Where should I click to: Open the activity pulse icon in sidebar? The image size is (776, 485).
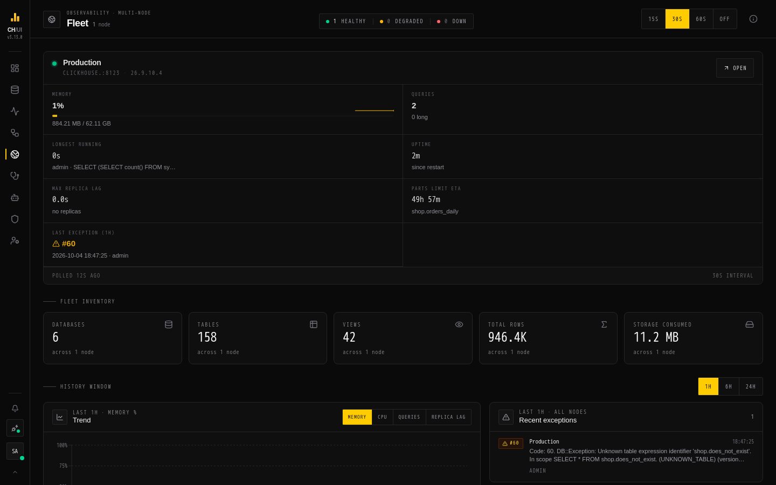click(x=15, y=112)
